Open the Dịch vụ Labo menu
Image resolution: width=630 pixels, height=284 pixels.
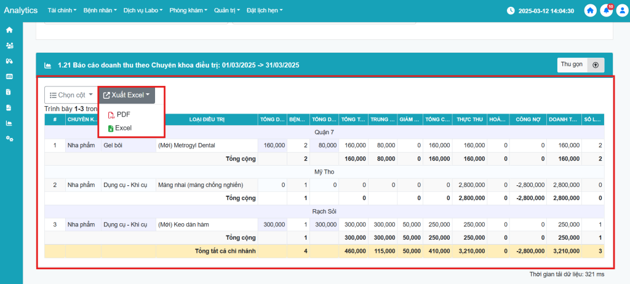(143, 10)
